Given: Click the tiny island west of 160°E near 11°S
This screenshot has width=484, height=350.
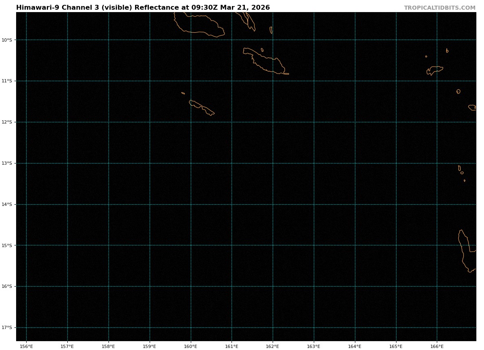Looking at the screenshot, I should [183, 93].
